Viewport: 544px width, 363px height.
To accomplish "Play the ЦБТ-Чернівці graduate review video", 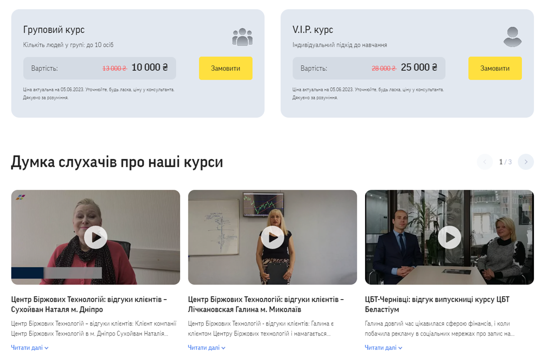I will click(450, 237).
